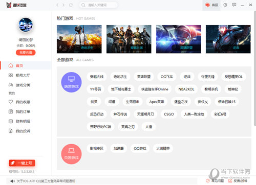The height and width of the screenshot is (185, 256).
Task: Click the 租号大厅 grid icon
Action: pyautogui.click(x=11, y=75)
